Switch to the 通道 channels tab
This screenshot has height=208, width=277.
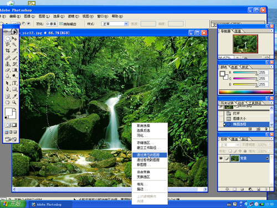(235, 139)
